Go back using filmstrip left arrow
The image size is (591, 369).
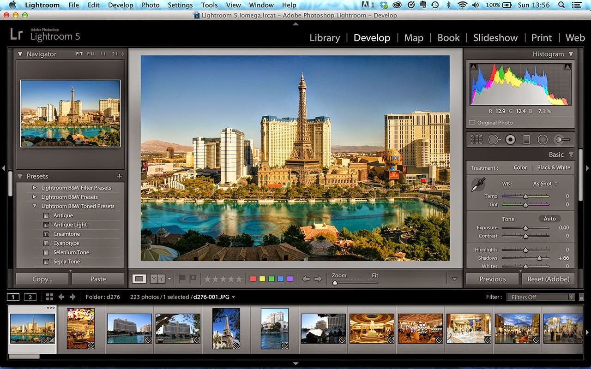click(x=61, y=297)
